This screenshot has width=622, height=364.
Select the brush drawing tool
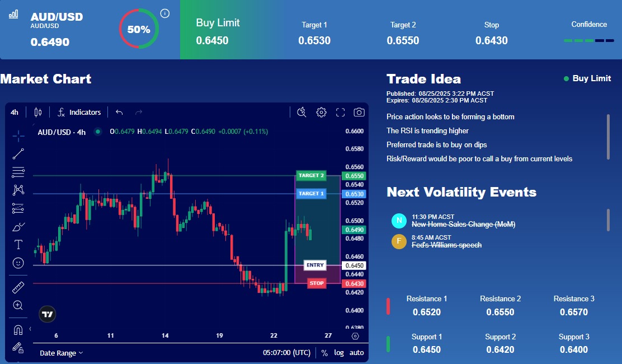coord(18,227)
